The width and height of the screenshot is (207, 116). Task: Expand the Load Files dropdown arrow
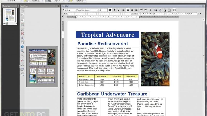pyautogui.click(x=43, y=1)
